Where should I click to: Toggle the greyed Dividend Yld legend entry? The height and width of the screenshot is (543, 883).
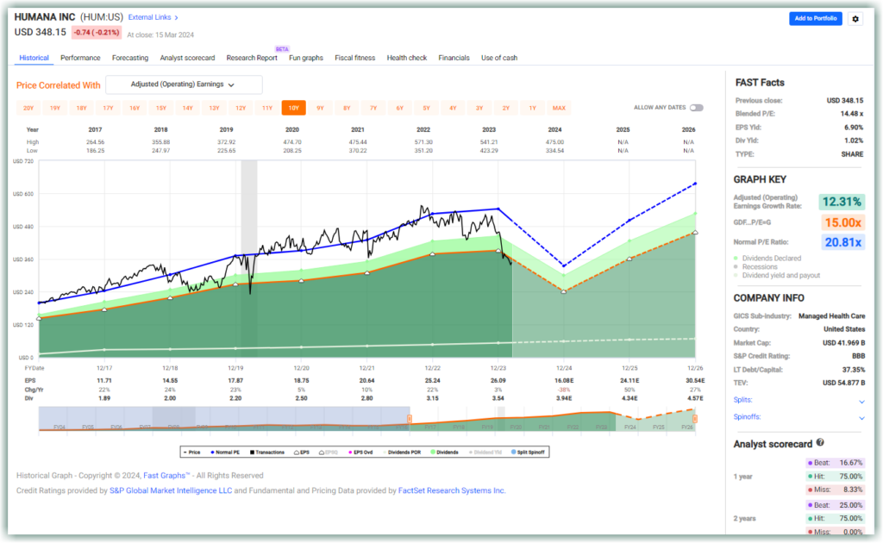pyautogui.click(x=485, y=452)
